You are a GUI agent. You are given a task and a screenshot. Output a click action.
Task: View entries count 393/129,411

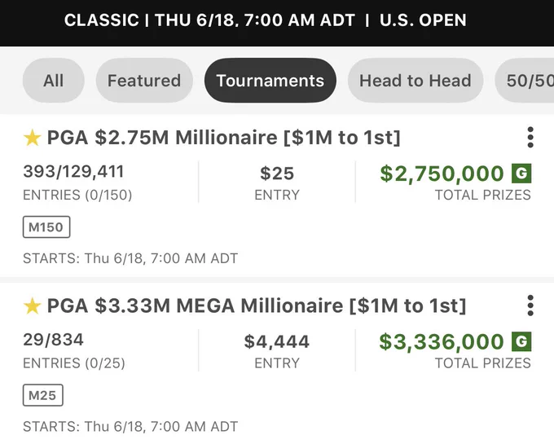click(73, 172)
